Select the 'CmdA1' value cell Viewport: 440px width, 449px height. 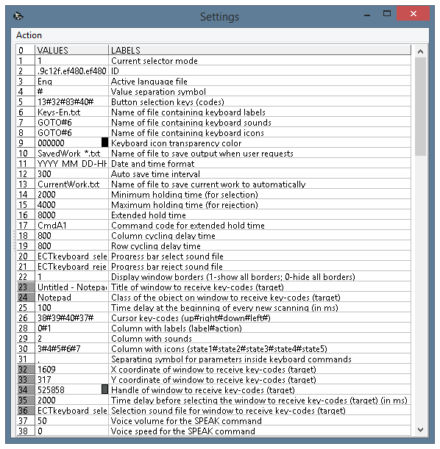coord(71,226)
